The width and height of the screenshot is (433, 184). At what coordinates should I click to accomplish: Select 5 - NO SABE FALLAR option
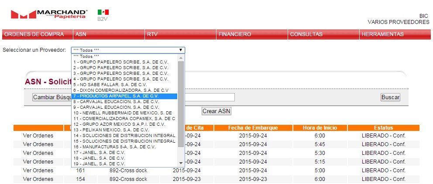[124, 85]
